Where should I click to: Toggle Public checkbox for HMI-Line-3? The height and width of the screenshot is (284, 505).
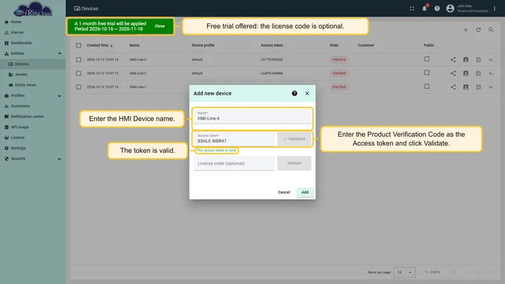click(x=427, y=59)
